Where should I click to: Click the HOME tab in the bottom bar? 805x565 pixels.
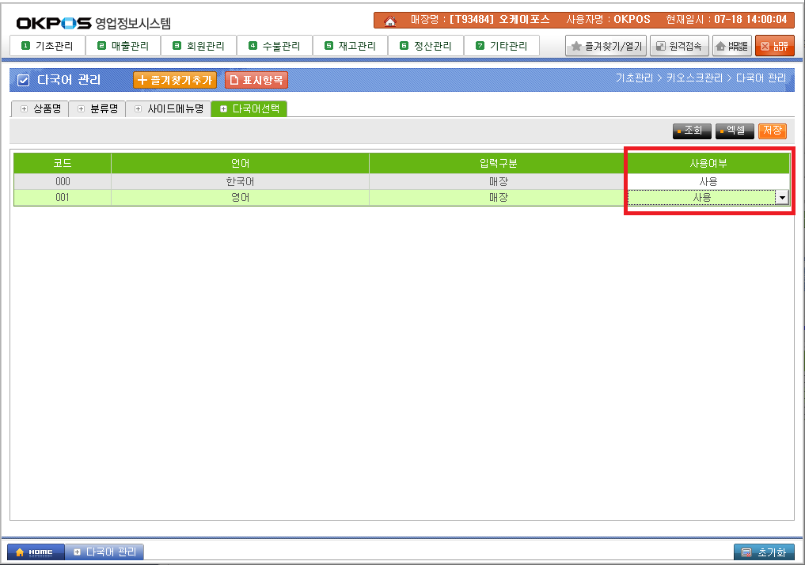pyautogui.click(x=35, y=552)
